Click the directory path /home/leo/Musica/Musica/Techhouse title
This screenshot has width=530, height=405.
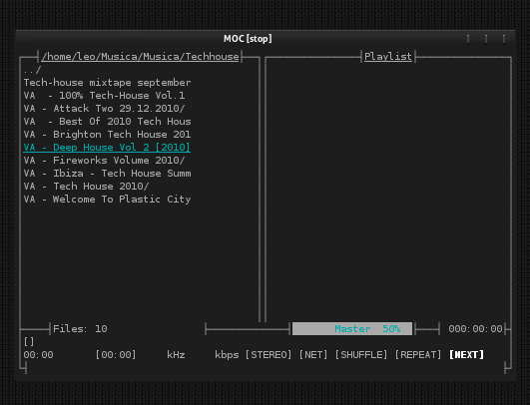tap(141, 57)
